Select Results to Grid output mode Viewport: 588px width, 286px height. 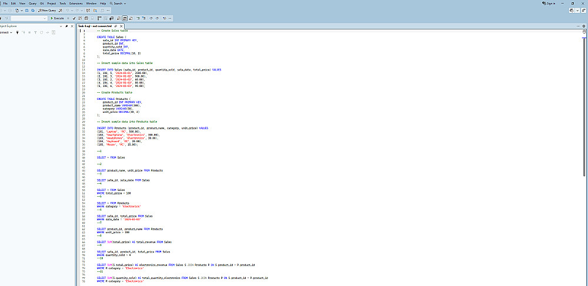[x=125, y=18]
